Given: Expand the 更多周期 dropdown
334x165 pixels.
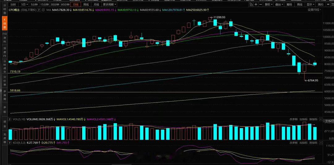Looking at the screenshot, I should tap(109, 4).
